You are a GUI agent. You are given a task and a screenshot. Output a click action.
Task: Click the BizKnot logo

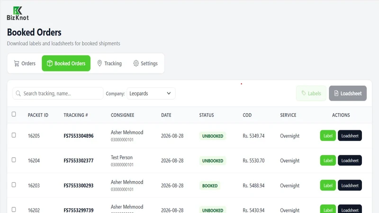(x=18, y=13)
